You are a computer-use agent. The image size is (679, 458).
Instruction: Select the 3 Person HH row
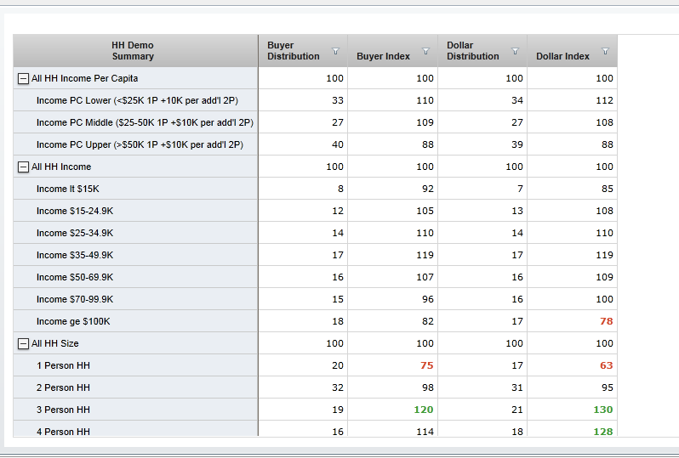(63, 410)
